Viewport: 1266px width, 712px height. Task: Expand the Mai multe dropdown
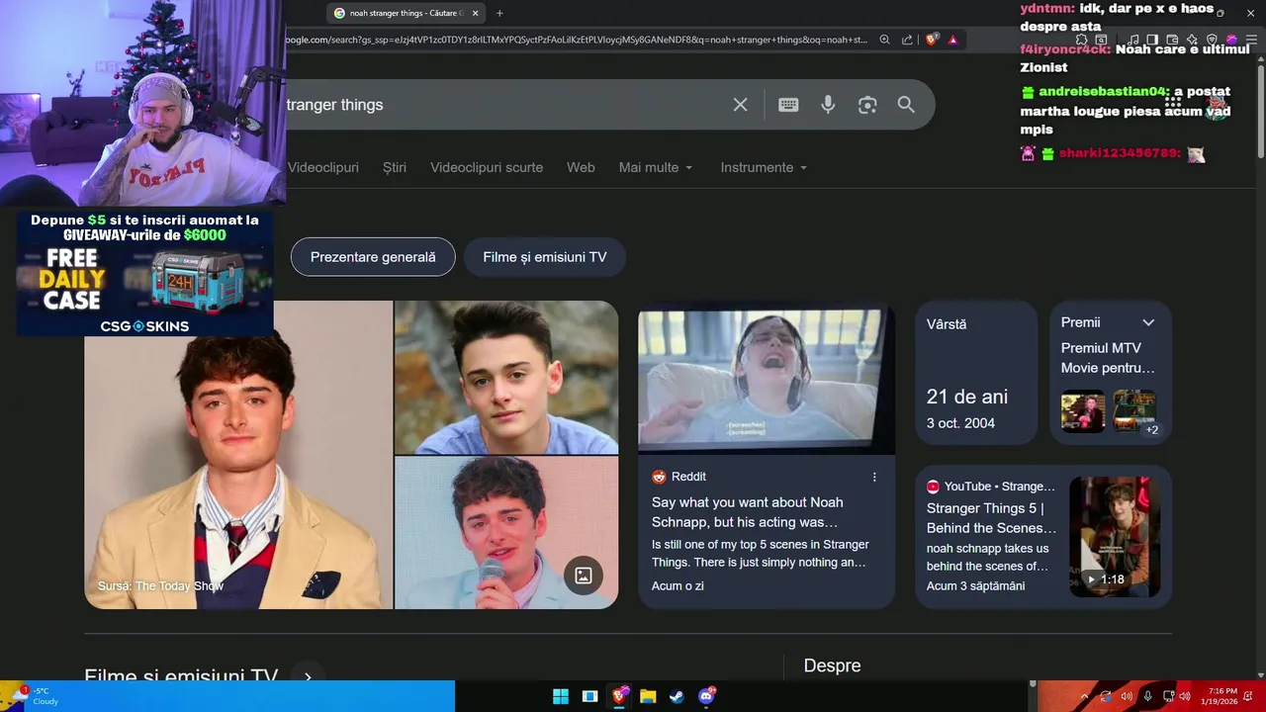[x=656, y=167]
